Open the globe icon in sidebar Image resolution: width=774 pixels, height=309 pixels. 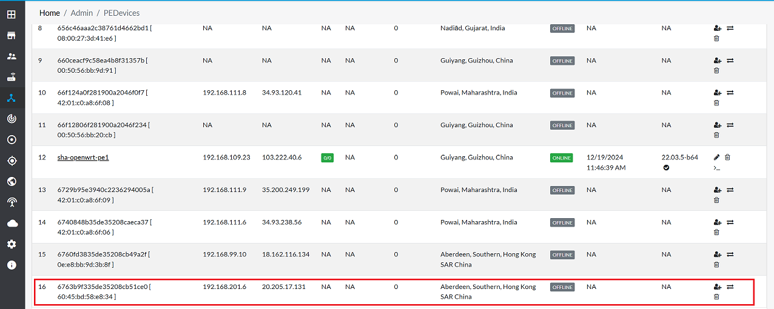[12, 182]
